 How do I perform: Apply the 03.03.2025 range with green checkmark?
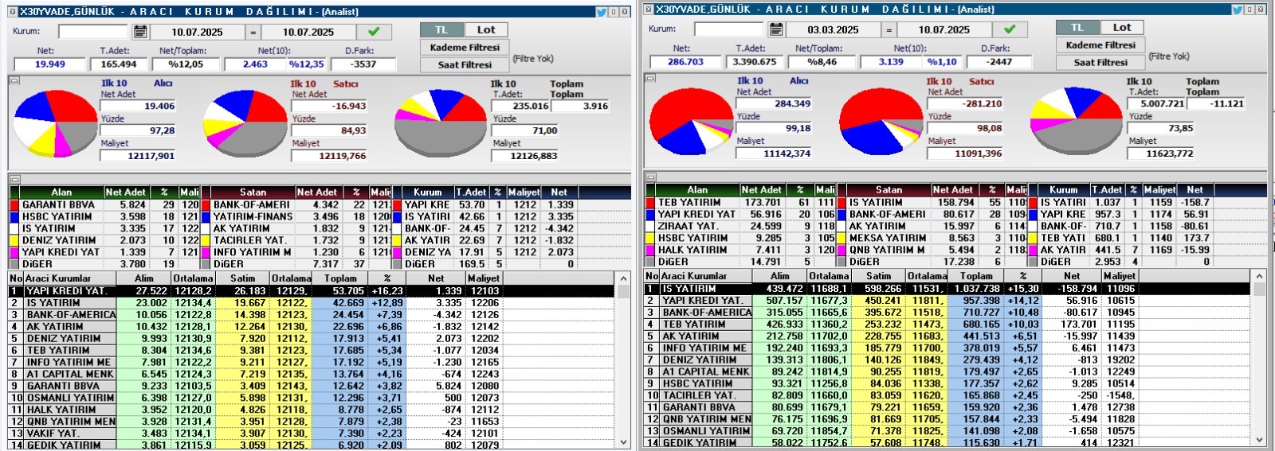pyautogui.click(x=1010, y=29)
